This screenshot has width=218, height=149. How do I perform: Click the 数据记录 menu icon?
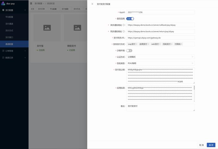3,58
